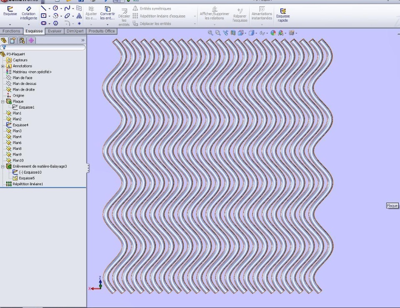Click Répétition linéaire d'esquisse
The height and width of the screenshot is (308, 400).
159,16
